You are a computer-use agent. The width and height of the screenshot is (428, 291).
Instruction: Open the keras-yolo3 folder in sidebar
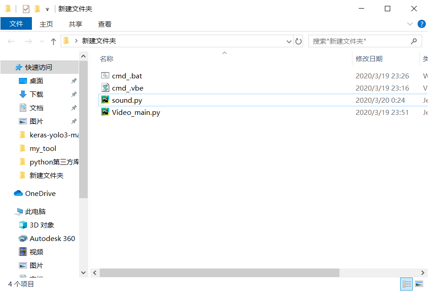pyautogui.click(x=54, y=135)
